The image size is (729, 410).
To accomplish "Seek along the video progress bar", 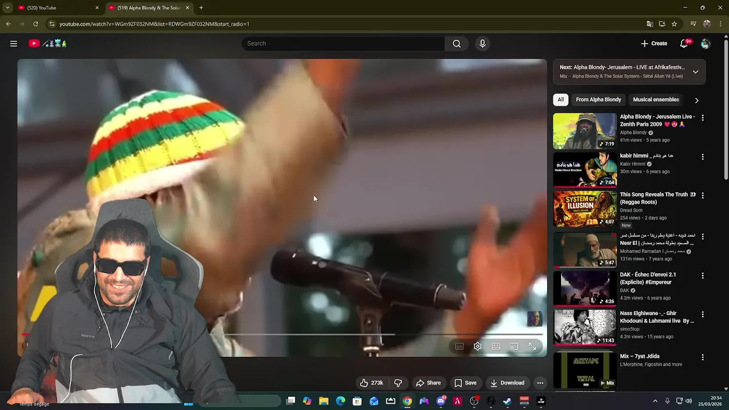I will point(282,334).
